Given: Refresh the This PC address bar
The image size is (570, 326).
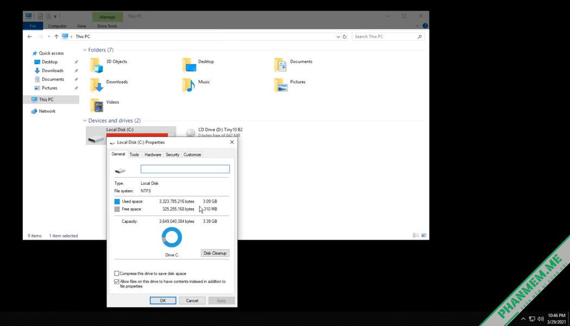Looking at the screenshot, I should [x=345, y=36].
